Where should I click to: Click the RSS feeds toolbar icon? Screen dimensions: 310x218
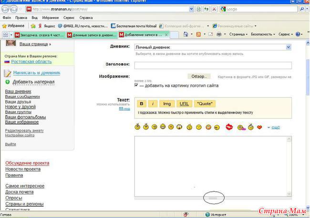198,34
